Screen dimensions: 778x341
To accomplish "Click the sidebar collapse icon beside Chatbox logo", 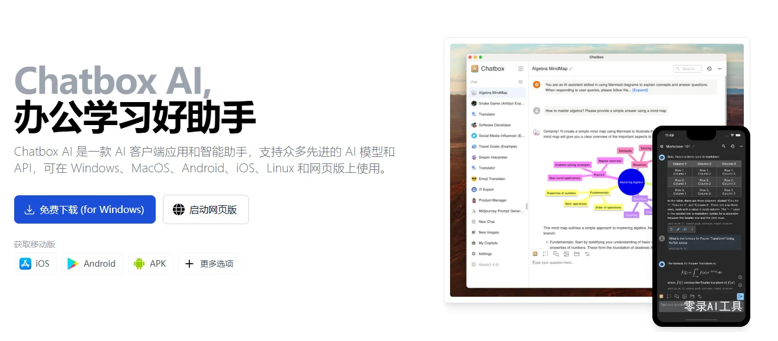I will point(521,69).
